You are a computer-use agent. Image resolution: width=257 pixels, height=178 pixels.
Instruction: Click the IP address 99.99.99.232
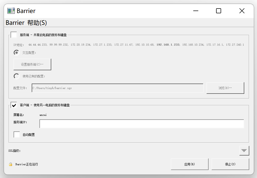pyautogui.click(x=58, y=45)
